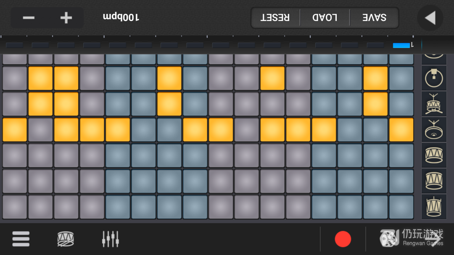Viewport: 454px width, 255px height.
Task: Select the hi-hat cymbal instrument icon
Action: pyautogui.click(x=434, y=130)
